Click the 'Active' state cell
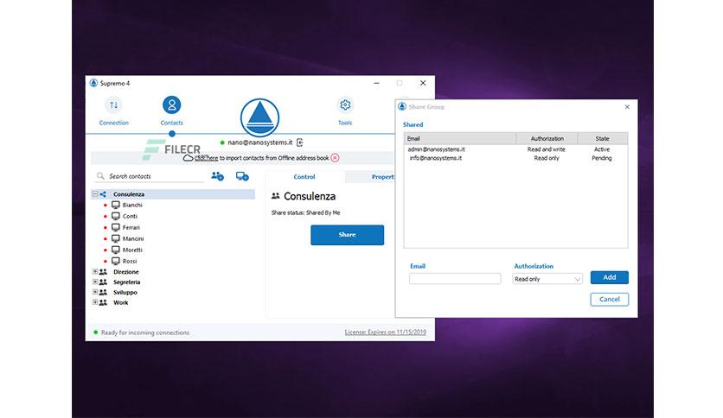723x418 pixels. 602,149
